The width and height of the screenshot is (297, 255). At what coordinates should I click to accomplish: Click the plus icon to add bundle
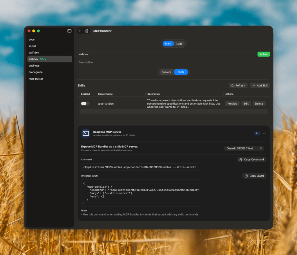coord(80,31)
